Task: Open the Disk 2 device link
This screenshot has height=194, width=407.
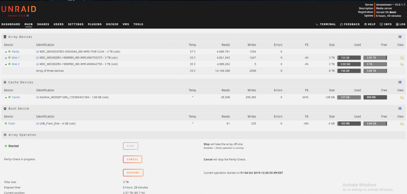Action: 15,64
